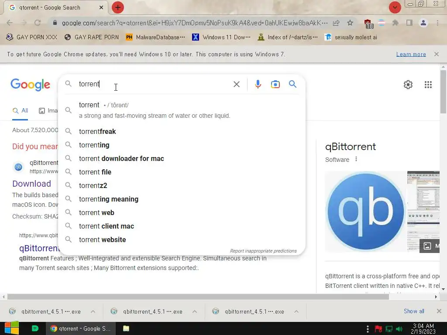Choose the torrentfreak suggestion

click(182, 131)
